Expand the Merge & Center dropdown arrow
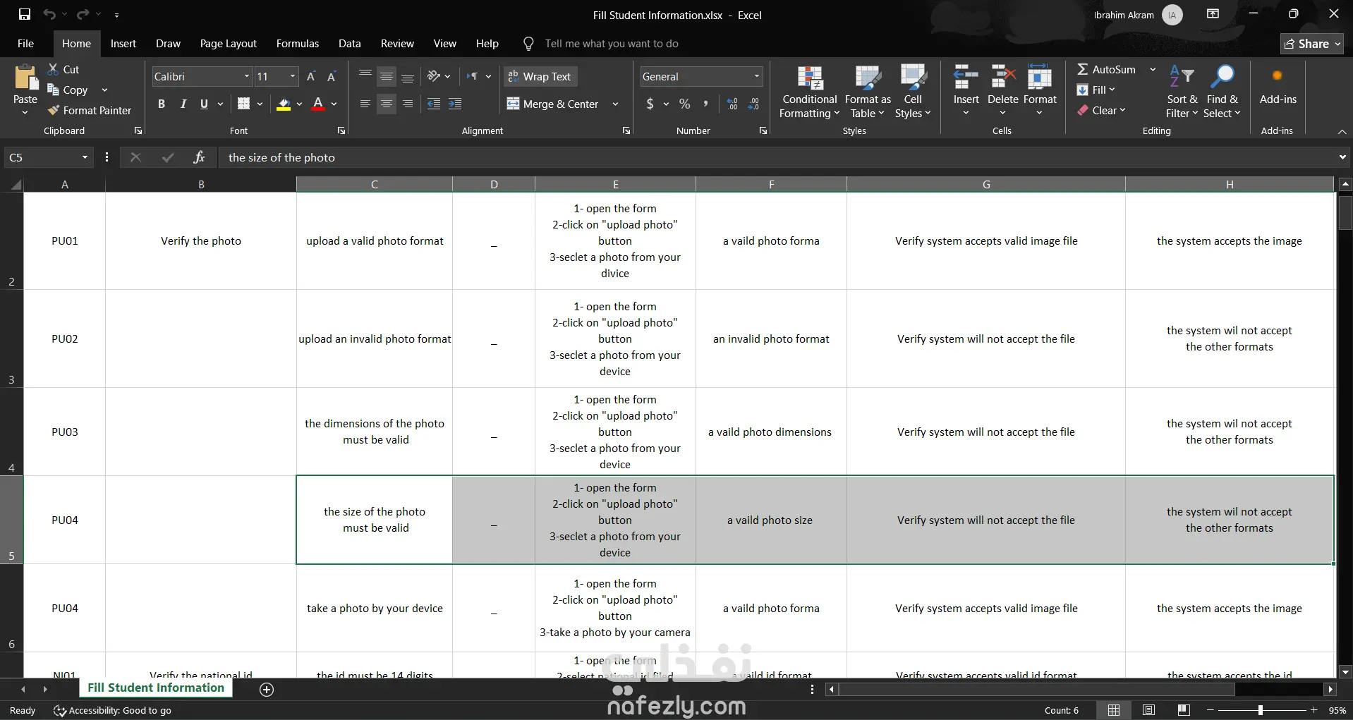This screenshot has width=1353, height=720. [615, 104]
